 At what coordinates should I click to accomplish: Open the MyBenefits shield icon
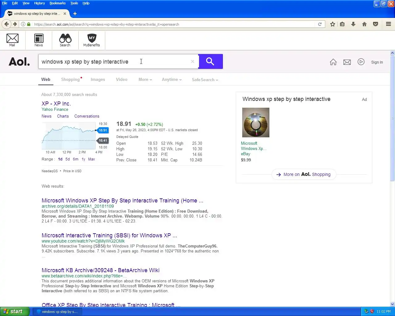(92, 40)
